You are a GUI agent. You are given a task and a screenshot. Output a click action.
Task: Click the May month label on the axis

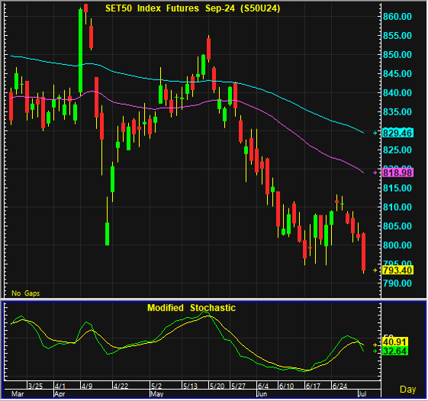pyautogui.click(x=157, y=394)
